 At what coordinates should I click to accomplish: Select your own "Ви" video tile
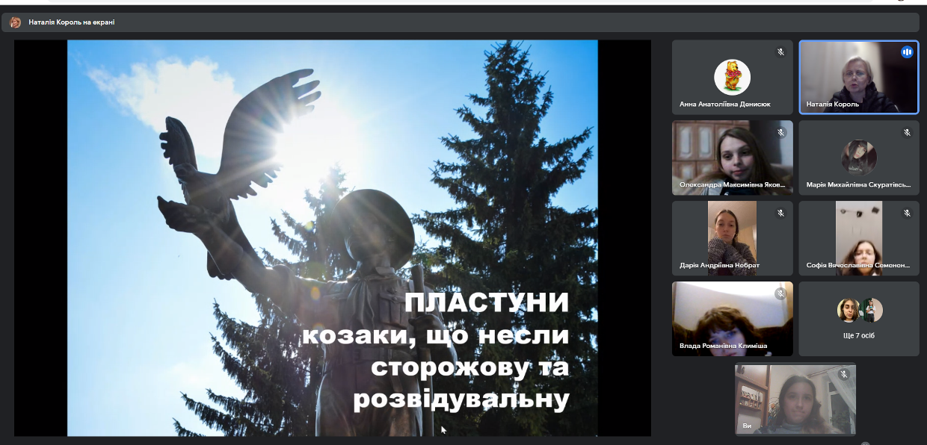(x=795, y=399)
